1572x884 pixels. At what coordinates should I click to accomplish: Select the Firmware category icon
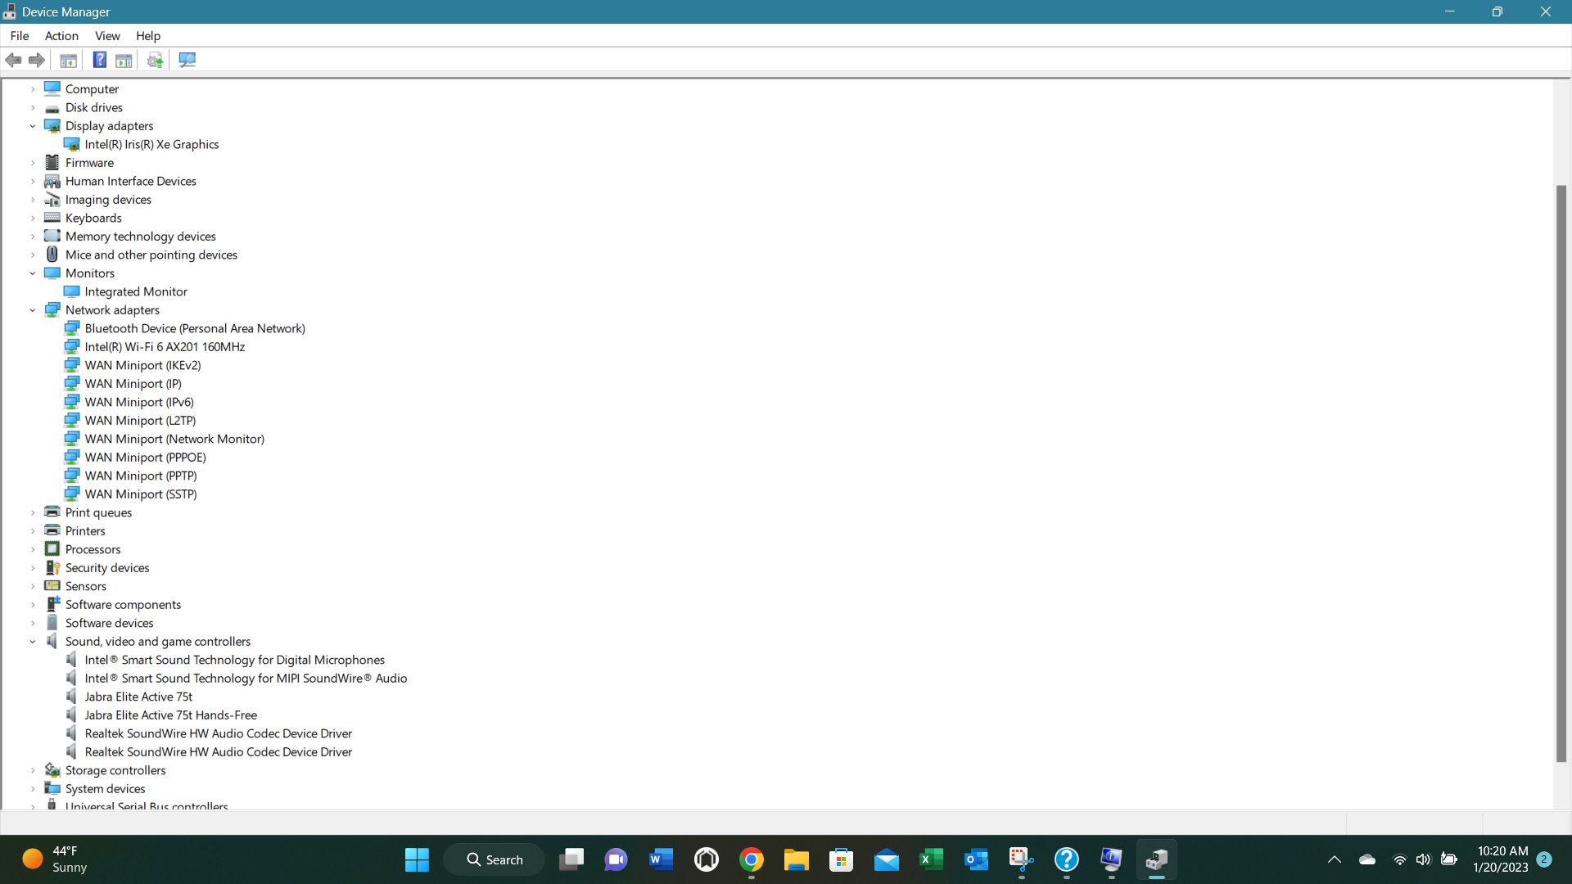coord(52,163)
